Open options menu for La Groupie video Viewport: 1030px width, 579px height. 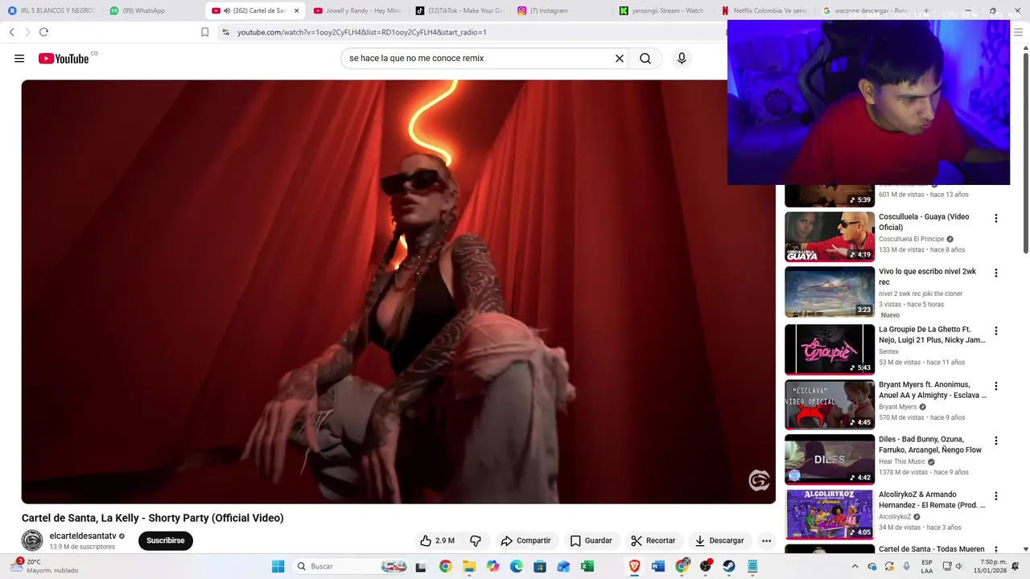click(996, 331)
